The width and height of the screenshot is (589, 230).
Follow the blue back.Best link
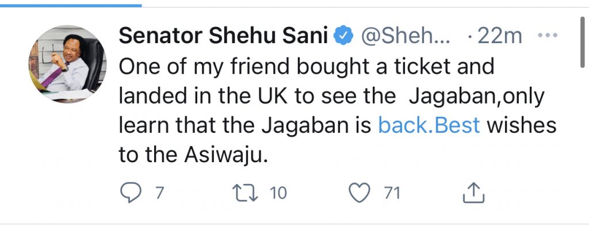429,126
